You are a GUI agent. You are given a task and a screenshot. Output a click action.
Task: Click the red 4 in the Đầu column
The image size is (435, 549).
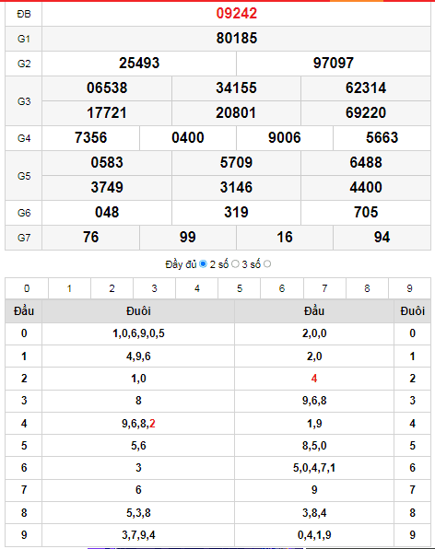[x=314, y=379]
